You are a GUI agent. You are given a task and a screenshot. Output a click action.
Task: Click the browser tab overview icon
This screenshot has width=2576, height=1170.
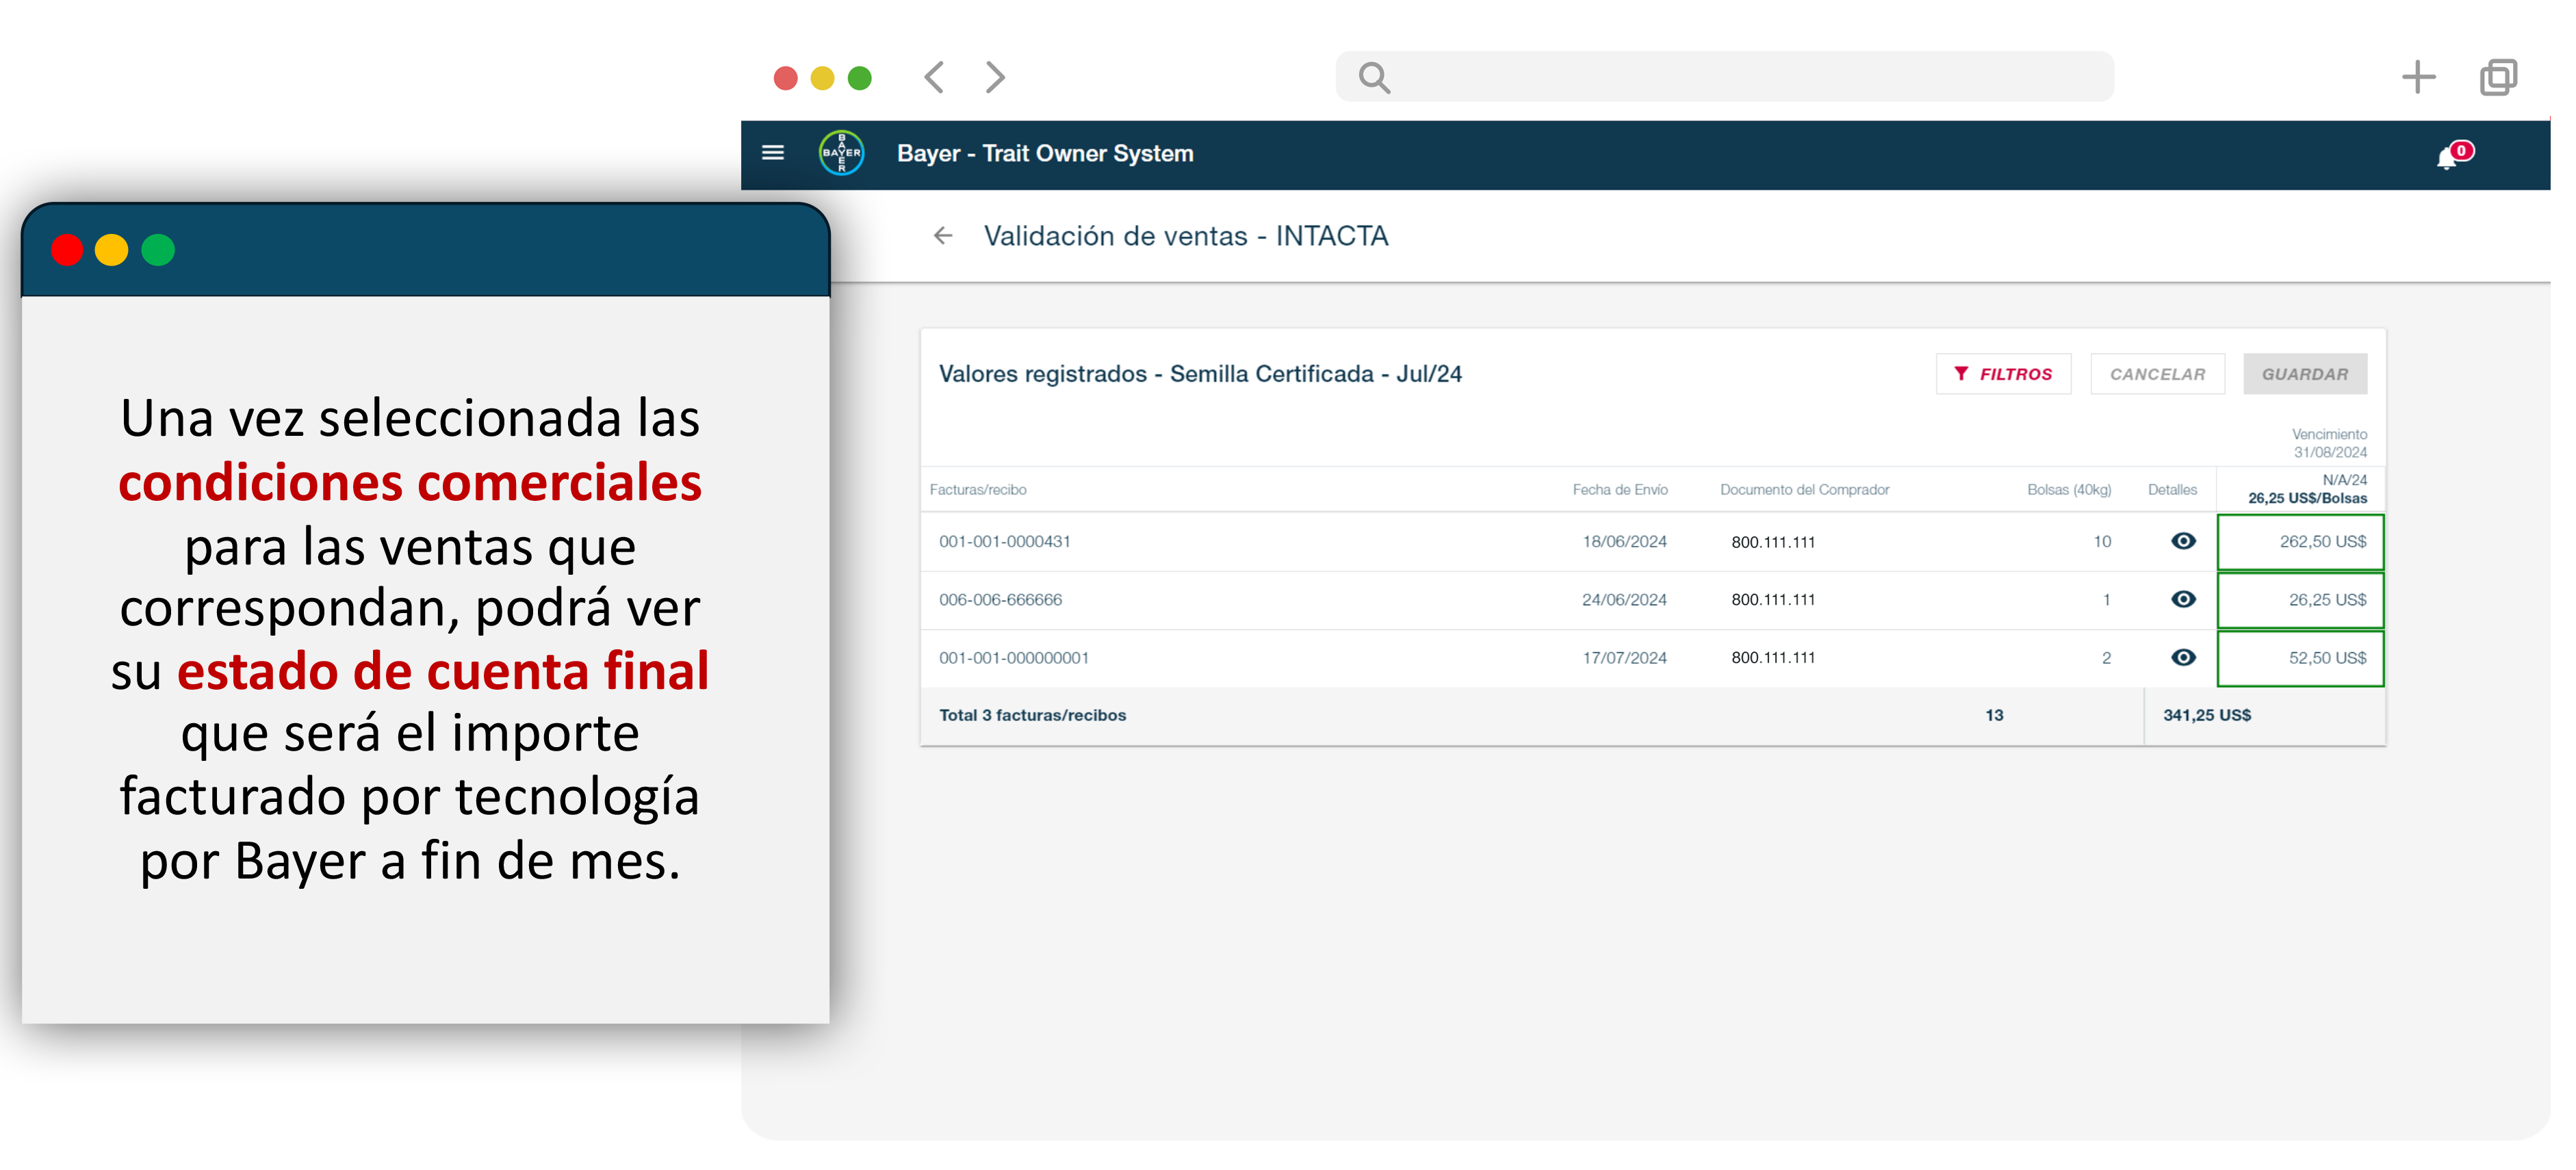click(2497, 77)
